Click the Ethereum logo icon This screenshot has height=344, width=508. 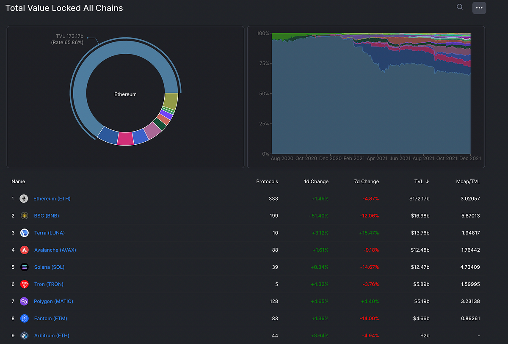coord(24,198)
